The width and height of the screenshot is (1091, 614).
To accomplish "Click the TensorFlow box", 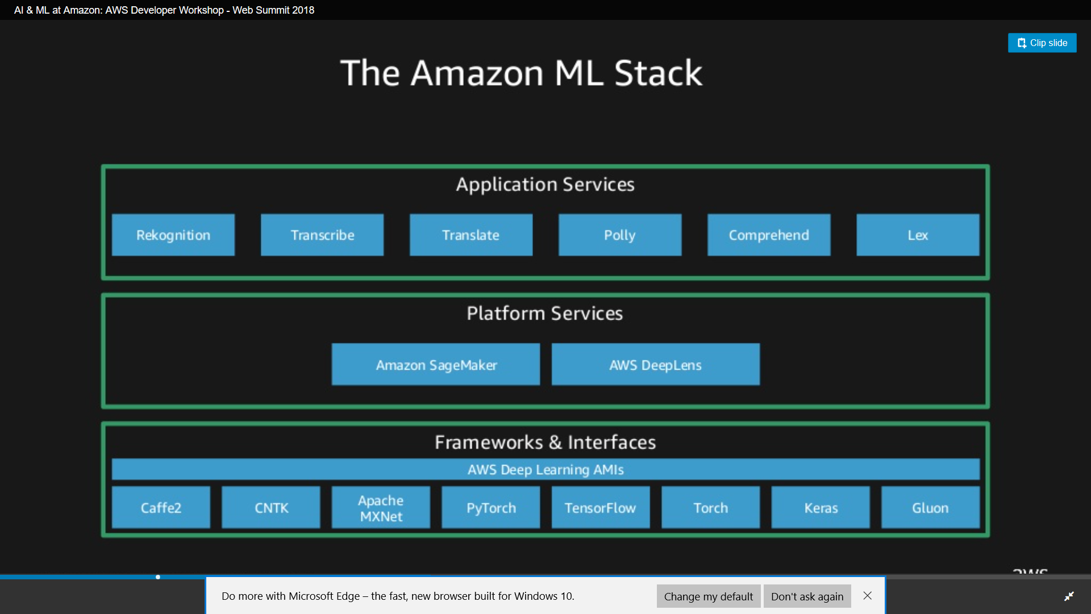I will pyautogui.click(x=601, y=508).
